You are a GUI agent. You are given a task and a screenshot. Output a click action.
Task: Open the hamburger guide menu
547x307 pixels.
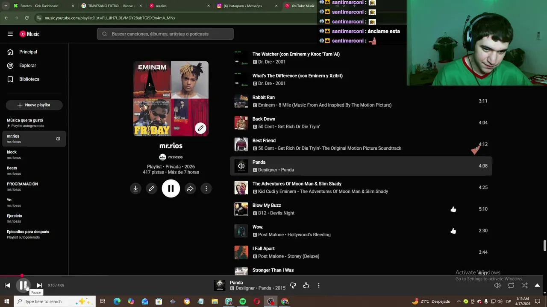pyautogui.click(x=10, y=34)
